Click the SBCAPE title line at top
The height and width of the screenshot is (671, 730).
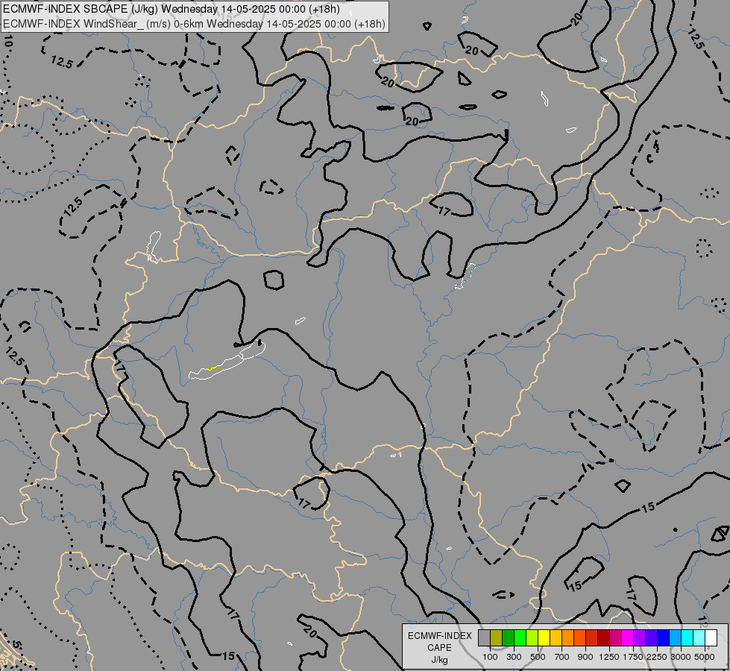point(172,9)
